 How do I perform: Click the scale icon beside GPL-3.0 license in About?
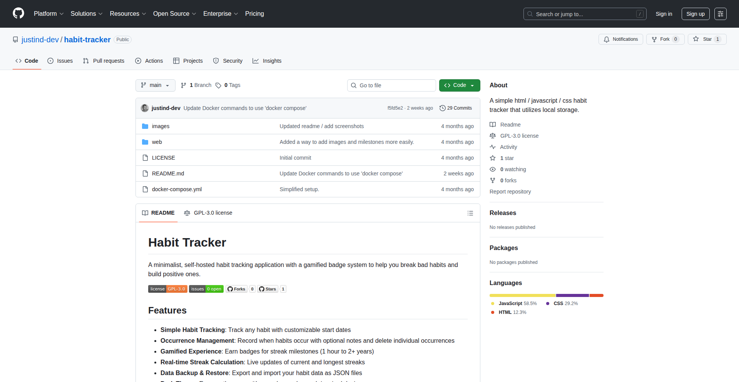coord(493,136)
